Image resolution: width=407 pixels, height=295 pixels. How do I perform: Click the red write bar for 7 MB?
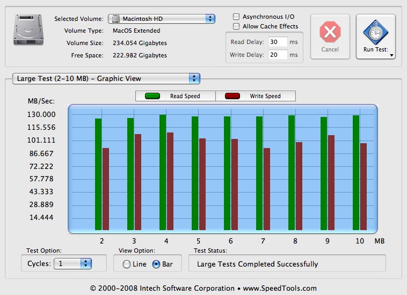tap(267, 189)
